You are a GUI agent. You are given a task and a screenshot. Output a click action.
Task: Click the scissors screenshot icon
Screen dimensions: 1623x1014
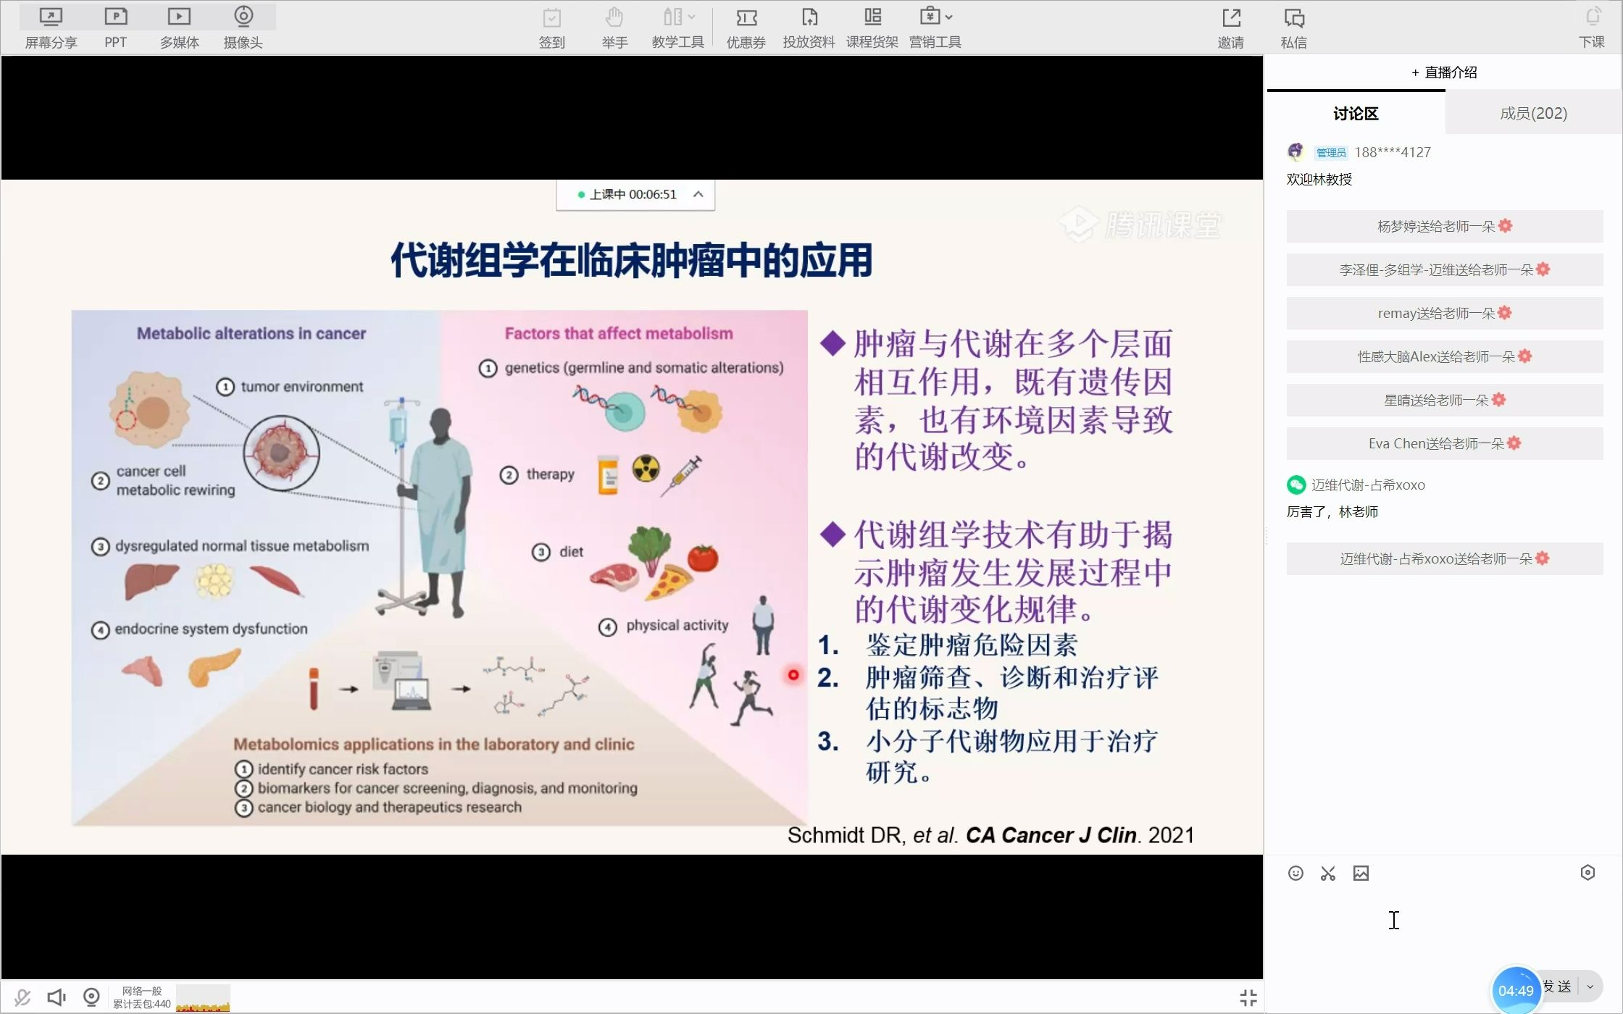pyautogui.click(x=1328, y=873)
